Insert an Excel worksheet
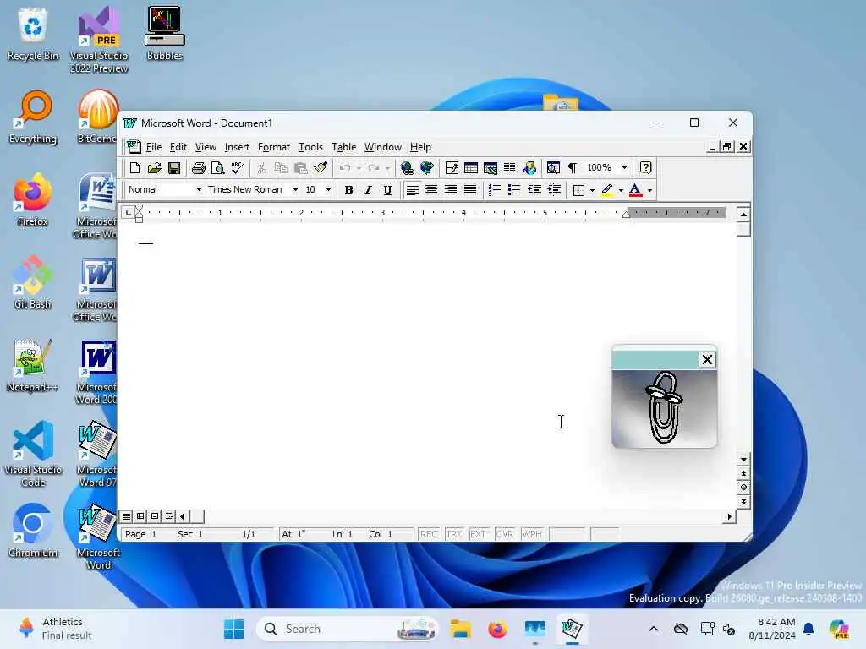 point(491,168)
